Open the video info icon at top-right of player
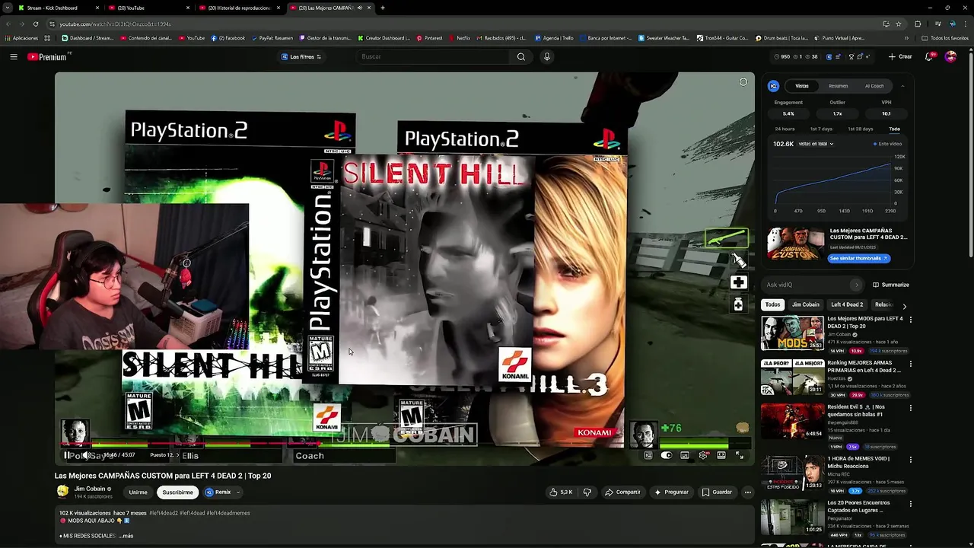Image resolution: width=974 pixels, height=548 pixels. (x=743, y=82)
